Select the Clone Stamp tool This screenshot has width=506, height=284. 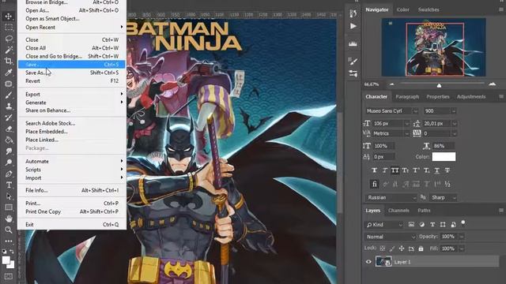9,106
